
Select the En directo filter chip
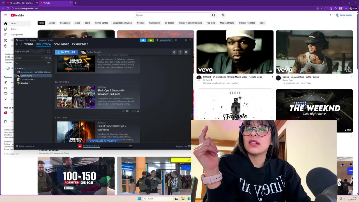169,23
